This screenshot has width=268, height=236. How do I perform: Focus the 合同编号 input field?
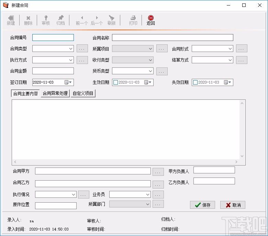pyautogui.click(x=53, y=37)
